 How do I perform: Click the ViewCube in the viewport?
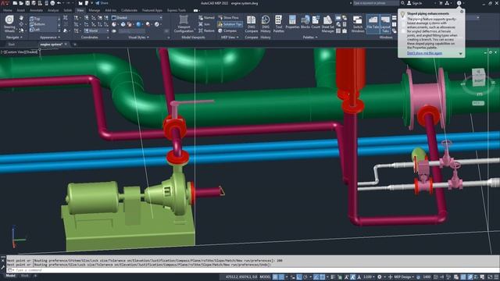click(x=479, y=77)
